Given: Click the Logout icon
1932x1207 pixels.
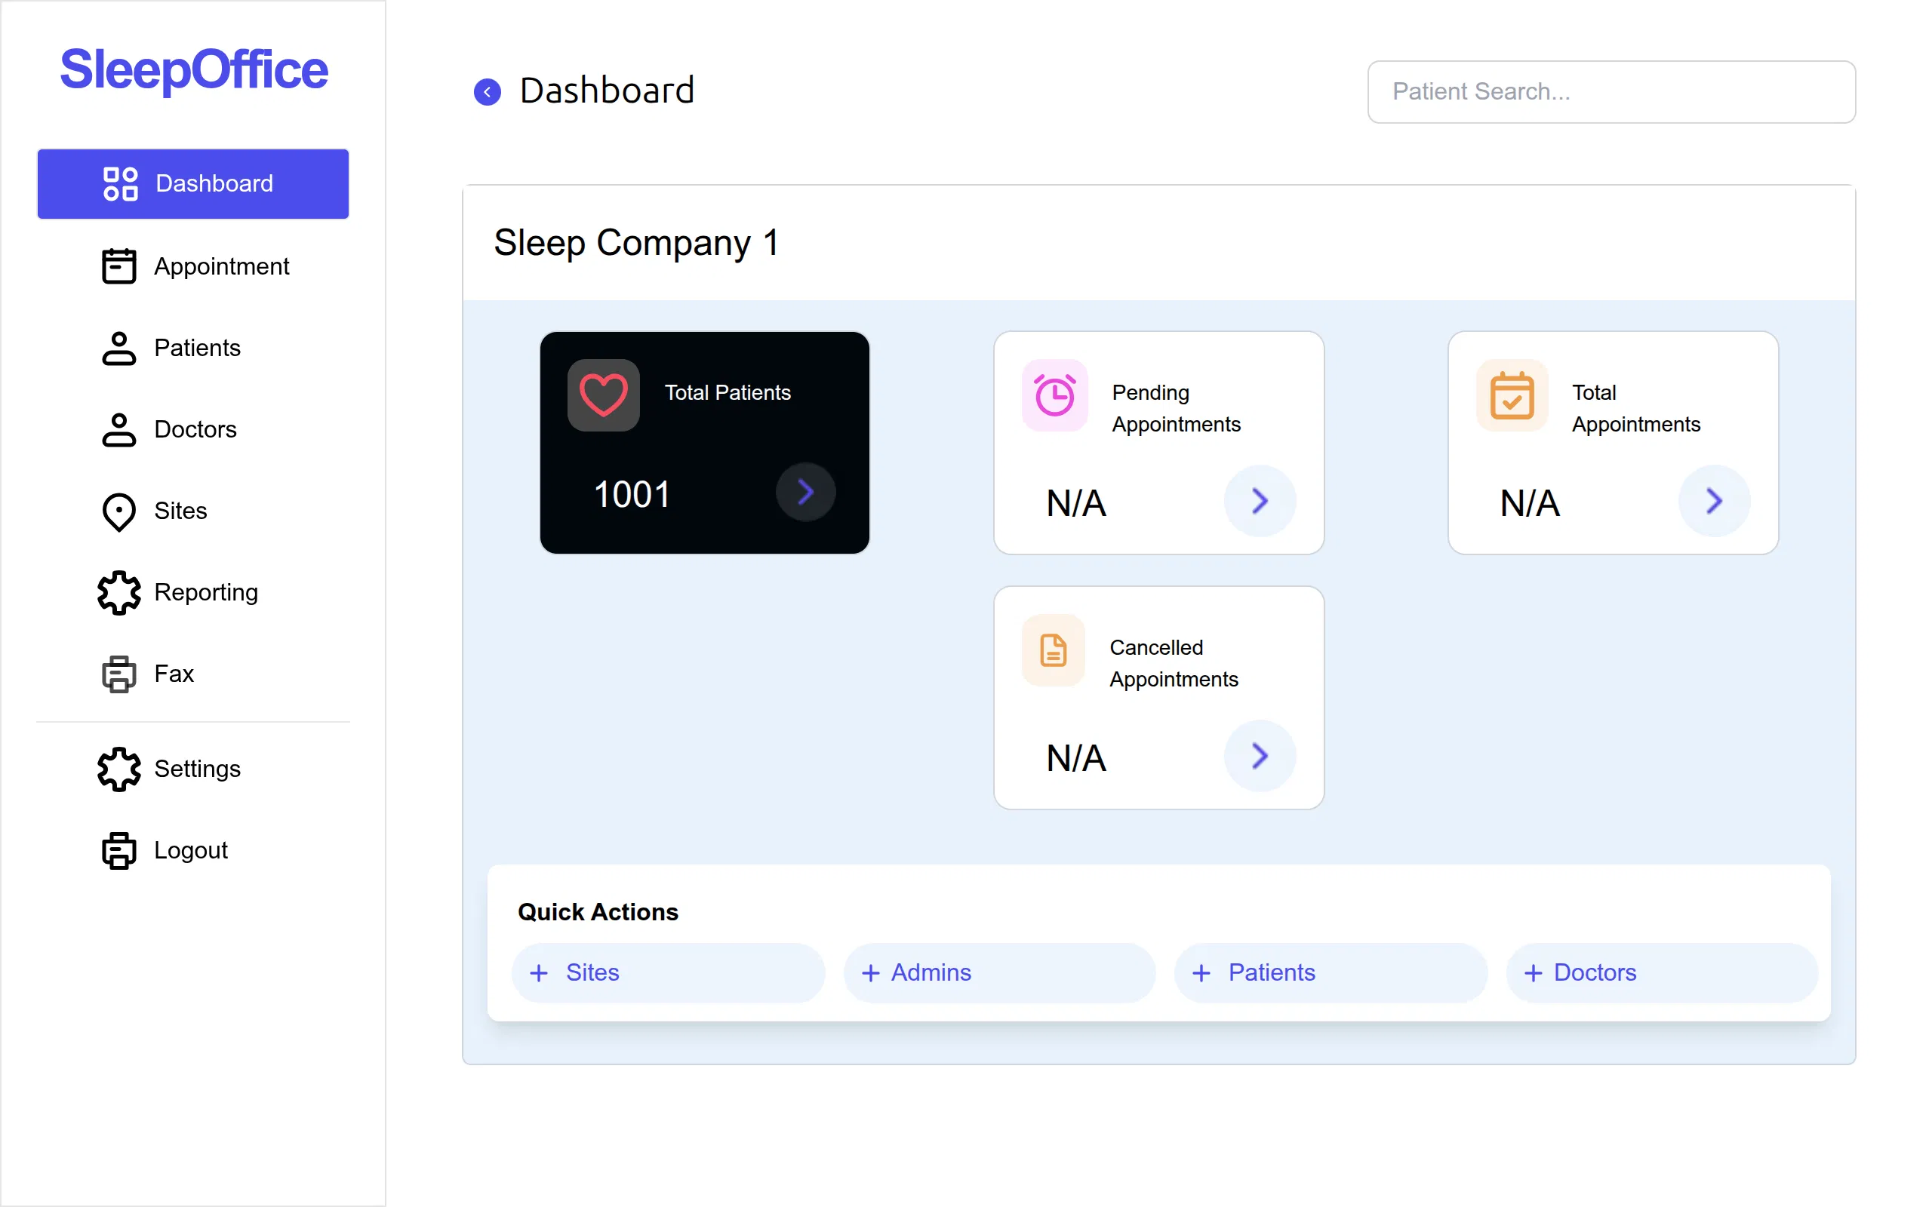Looking at the screenshot, I should pos(119,851).
